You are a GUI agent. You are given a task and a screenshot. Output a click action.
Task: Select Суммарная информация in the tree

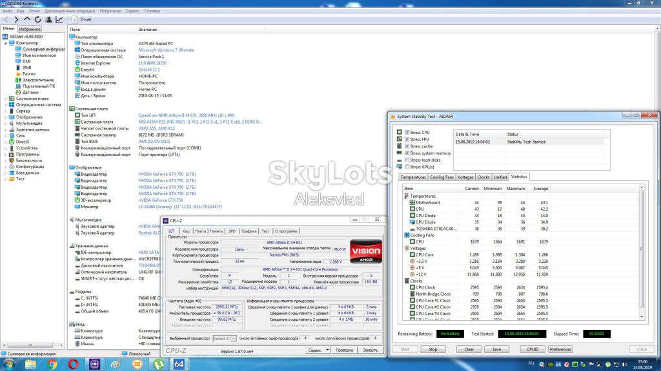pos(43,49)
